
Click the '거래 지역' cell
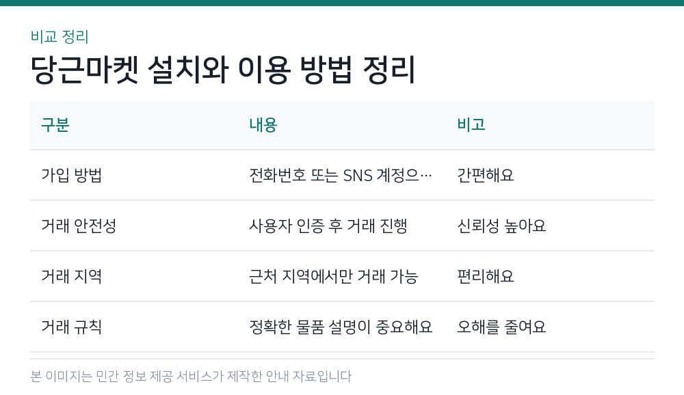click(72, 276)
